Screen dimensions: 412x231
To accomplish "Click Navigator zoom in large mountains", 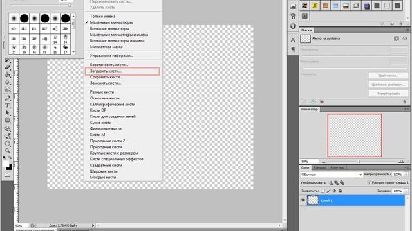I will [401, 162].
